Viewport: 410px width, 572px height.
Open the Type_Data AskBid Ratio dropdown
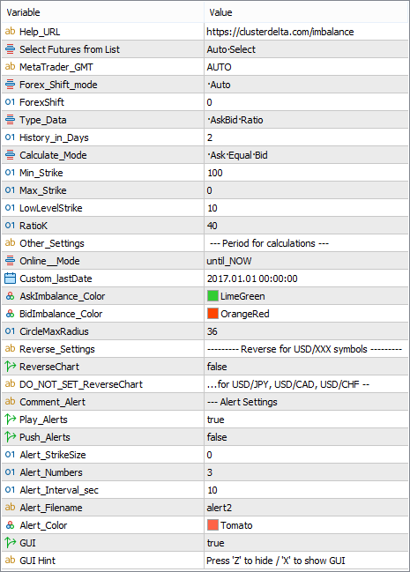click(x=306, y=120)
